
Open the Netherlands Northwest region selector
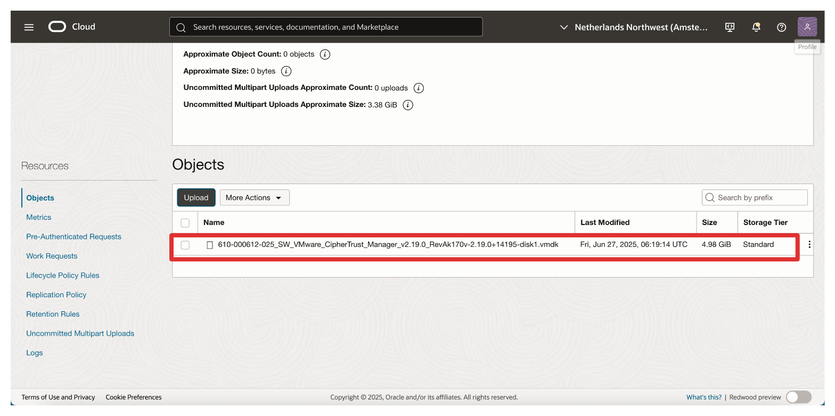[634, 27]
